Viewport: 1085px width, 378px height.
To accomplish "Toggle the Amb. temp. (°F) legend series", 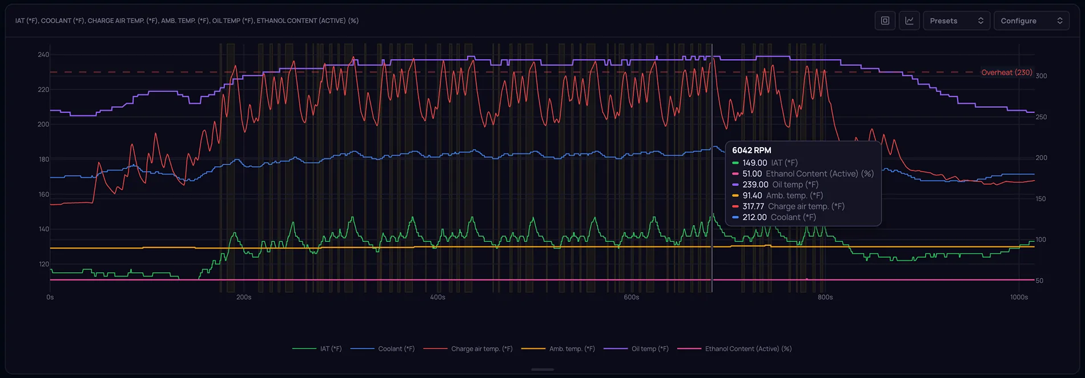I will coord(558,349).
